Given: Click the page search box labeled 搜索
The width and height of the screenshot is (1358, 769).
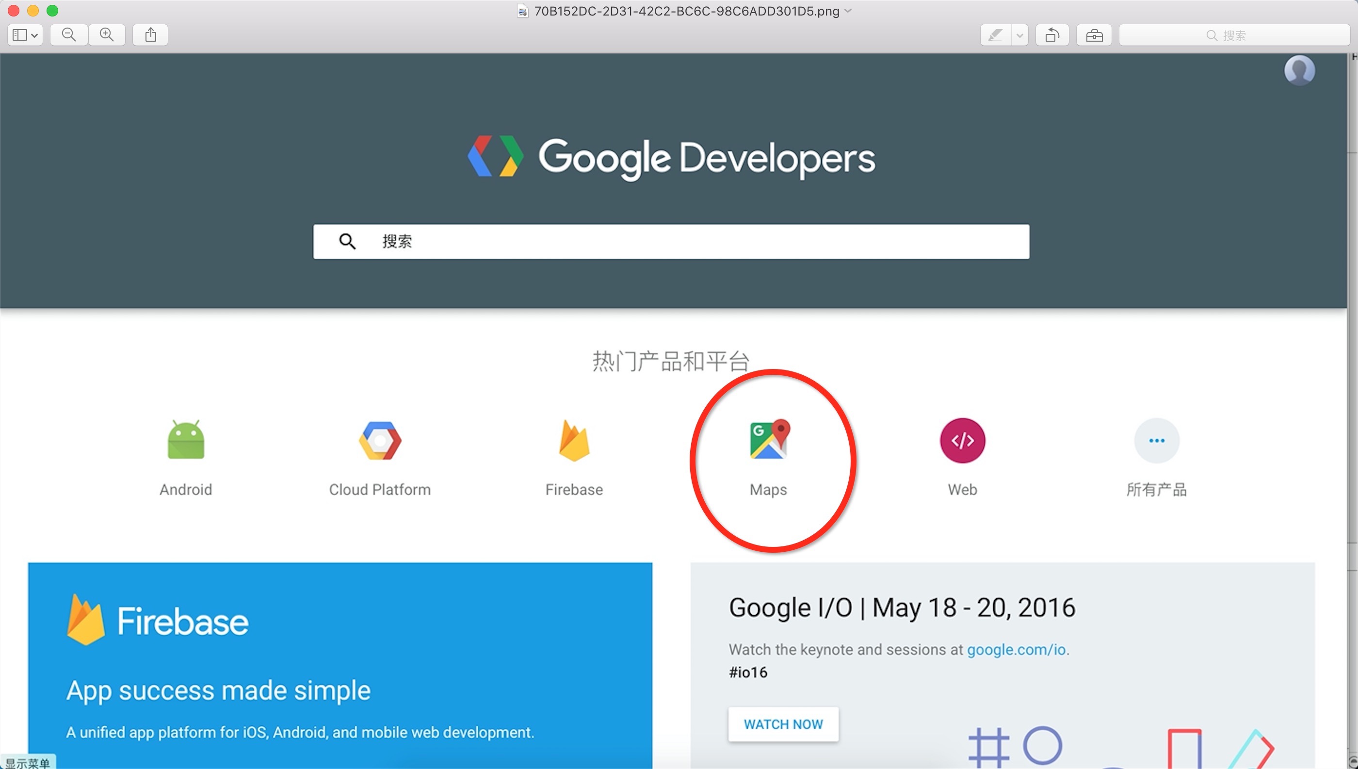Looking at the screenshot, I should (x=671, y=241).
